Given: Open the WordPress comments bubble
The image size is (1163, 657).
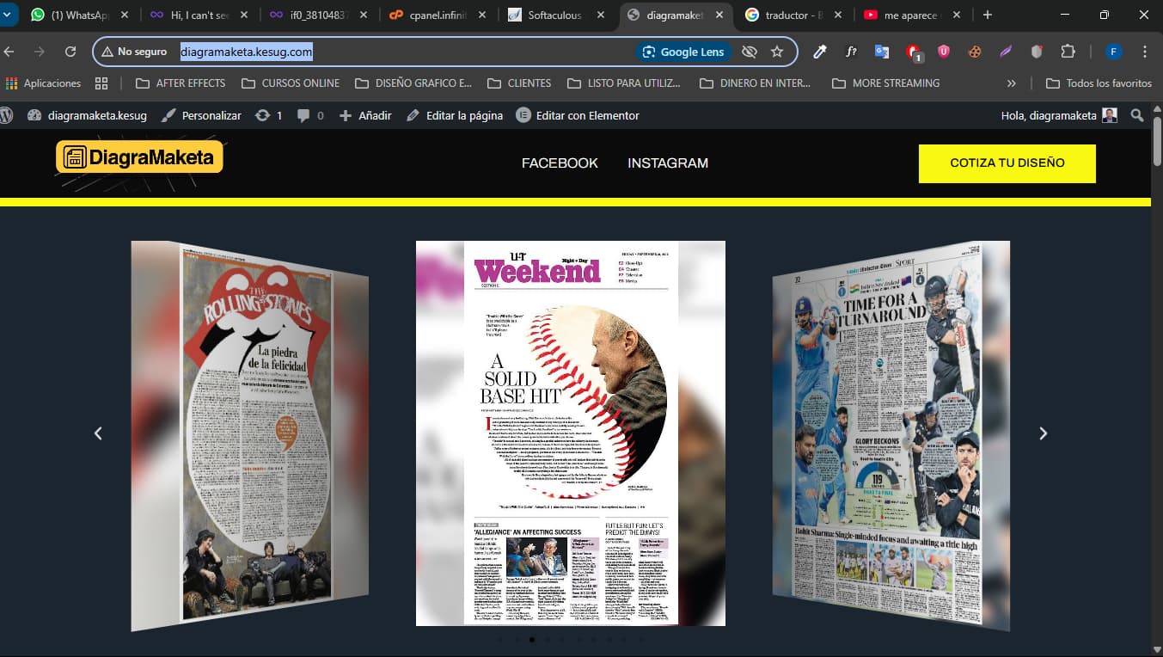Looking at the screenshot, I should point(310,115).
